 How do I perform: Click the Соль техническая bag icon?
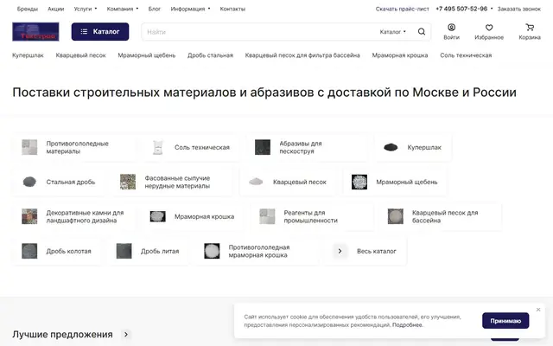(x=157, y=147)
